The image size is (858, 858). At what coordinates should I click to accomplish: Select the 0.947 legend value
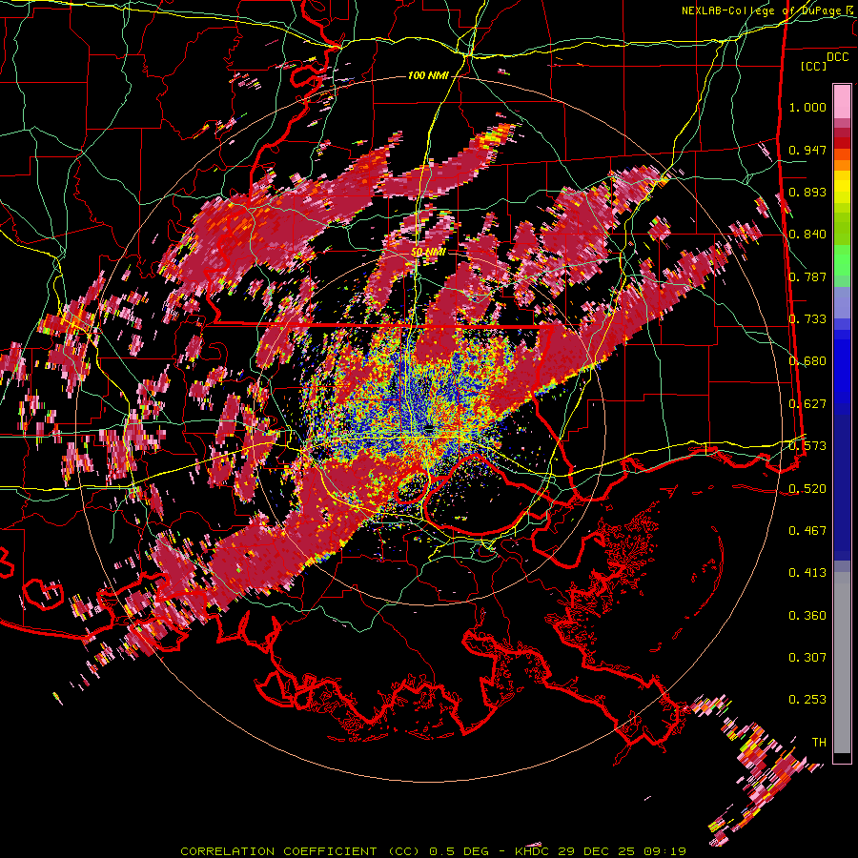(x=807, y=150)
